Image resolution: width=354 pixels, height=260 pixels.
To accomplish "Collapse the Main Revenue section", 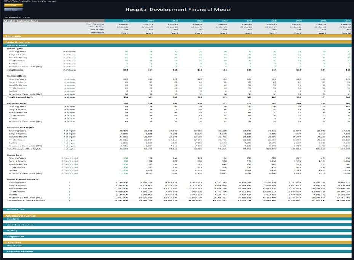I will click(18, 42).
